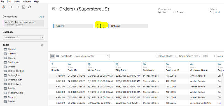Viewport: 224px width, 106px height.
Task: Change the Order Date date-time type icon
Action: (89, 64)
